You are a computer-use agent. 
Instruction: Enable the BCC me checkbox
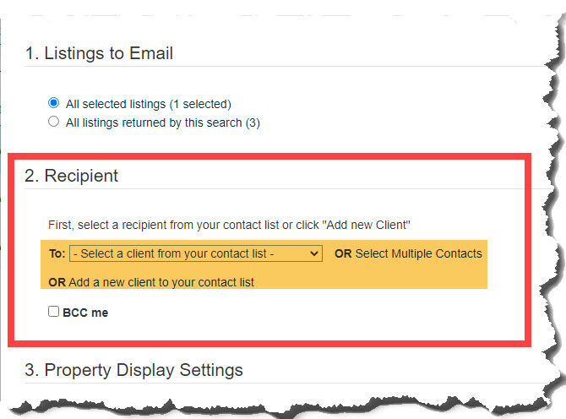tap(53, 312)
